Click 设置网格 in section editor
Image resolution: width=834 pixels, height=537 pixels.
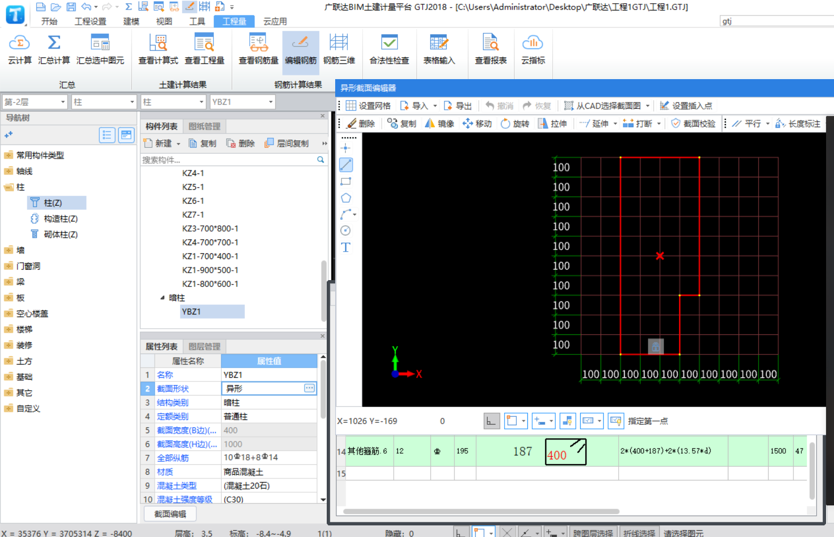coord(368,106)
